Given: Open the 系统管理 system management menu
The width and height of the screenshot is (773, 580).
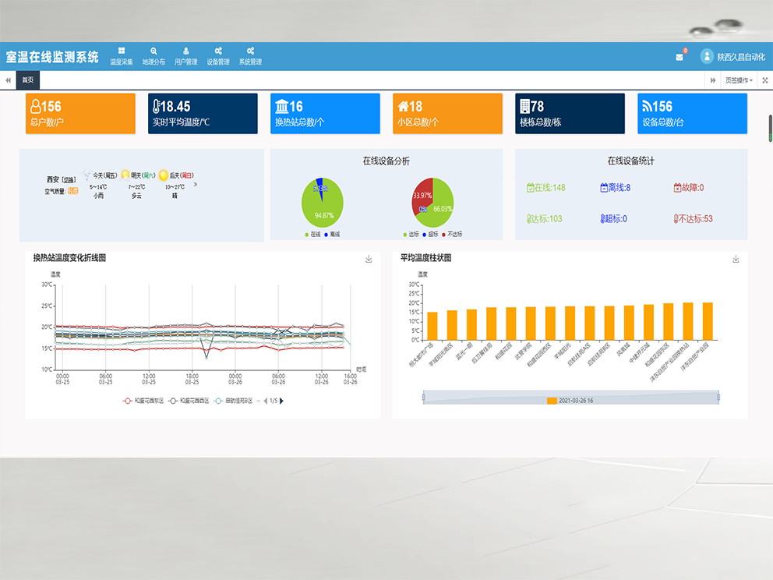Looking at the screenshot, I should 250,56.
